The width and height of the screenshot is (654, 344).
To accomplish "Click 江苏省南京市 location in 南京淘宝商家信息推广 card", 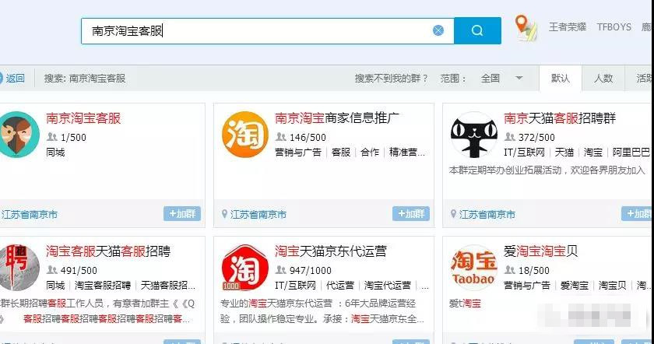I will click(x=258, y=214).
